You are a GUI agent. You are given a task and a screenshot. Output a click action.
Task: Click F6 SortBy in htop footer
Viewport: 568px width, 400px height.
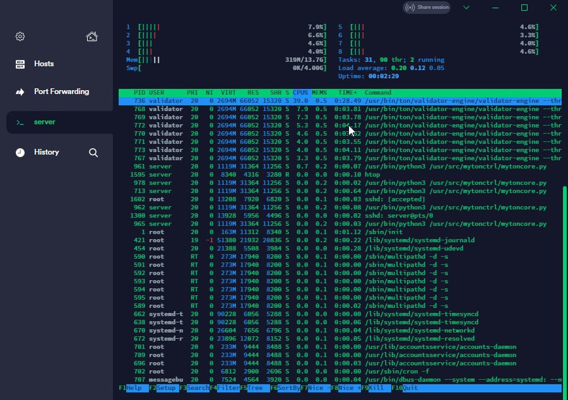(x=285, y=388)
